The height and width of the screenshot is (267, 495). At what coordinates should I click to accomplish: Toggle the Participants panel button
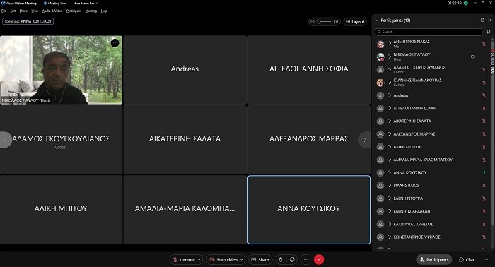[x=434, y=259]
